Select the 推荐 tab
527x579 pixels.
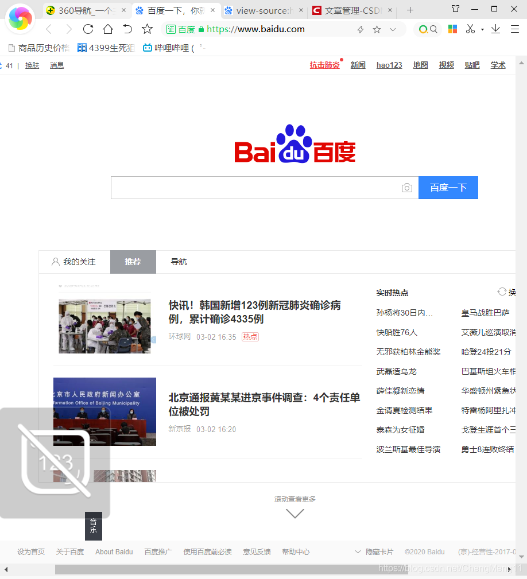133,262
